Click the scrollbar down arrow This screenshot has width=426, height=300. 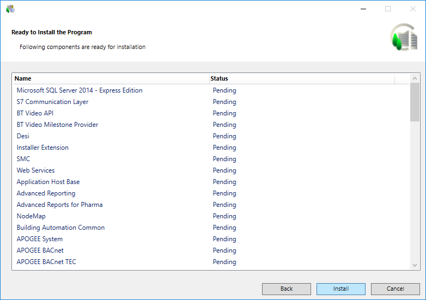[x=415, y=265]
